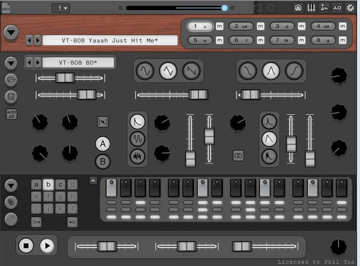Screen dimensions: 360x266
Task: Click the undo arrow icon
Action: pyautogui.click(x=259, y=8)
